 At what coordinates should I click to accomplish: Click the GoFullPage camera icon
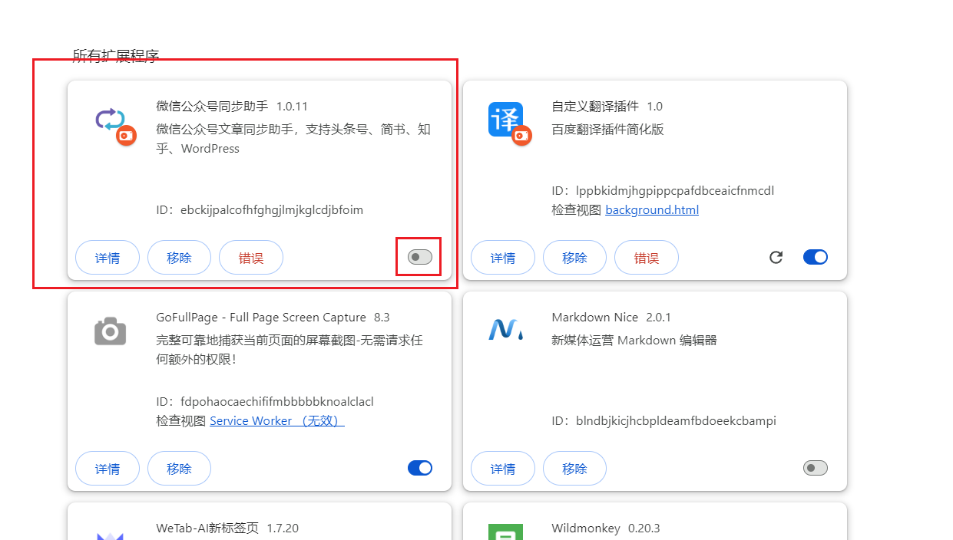(111, 331)
